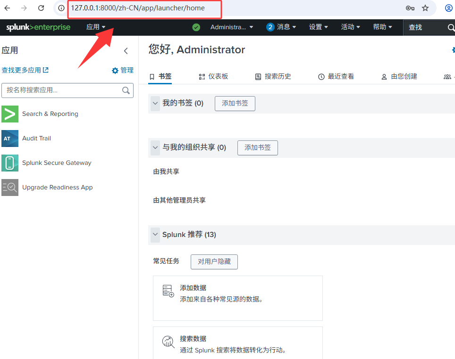Click the browser back arrow
Image resolution: width=455 pixels, height=359 pixels.
[7, 8]
